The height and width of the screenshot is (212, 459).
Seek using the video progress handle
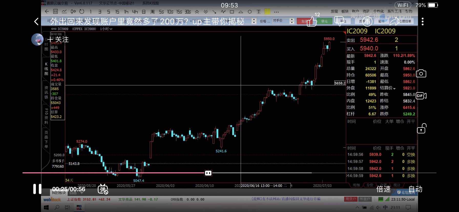click(208, 173)
